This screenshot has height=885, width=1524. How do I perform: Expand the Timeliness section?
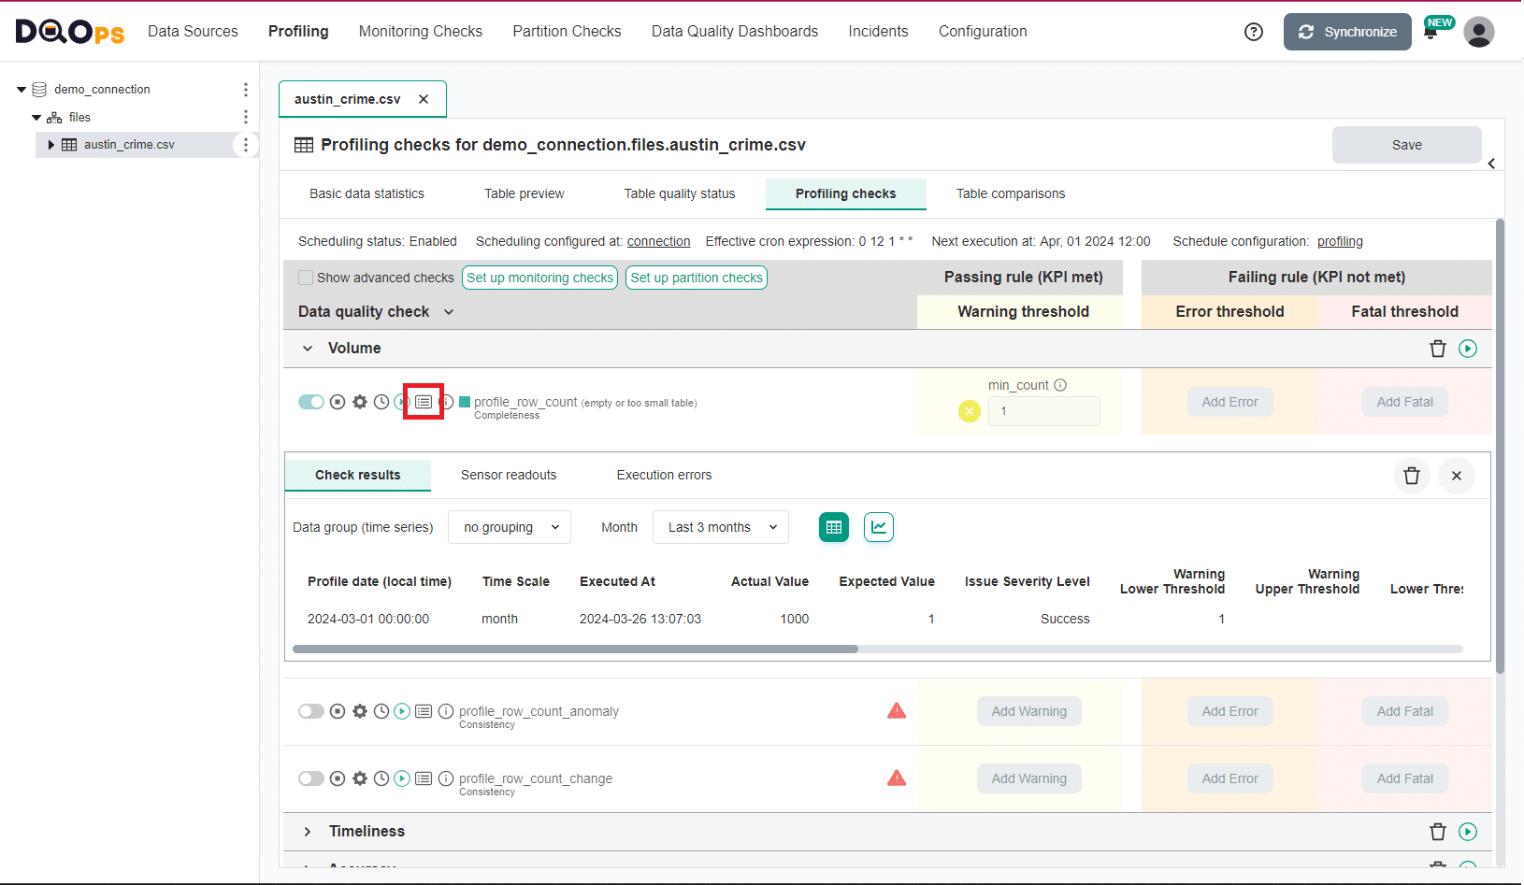coord(308,831)
